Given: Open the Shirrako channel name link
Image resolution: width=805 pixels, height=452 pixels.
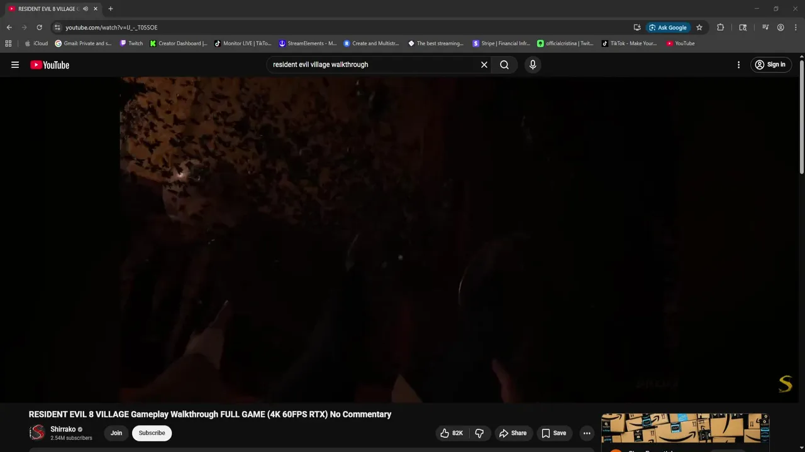Looking at the screenshot, I should pos(63,429).
